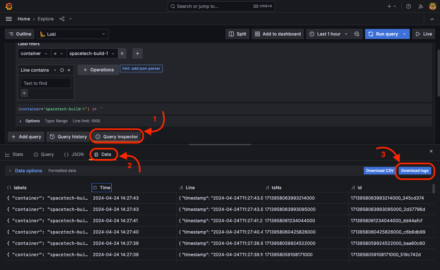Add a new label filter

pos(138,53)
